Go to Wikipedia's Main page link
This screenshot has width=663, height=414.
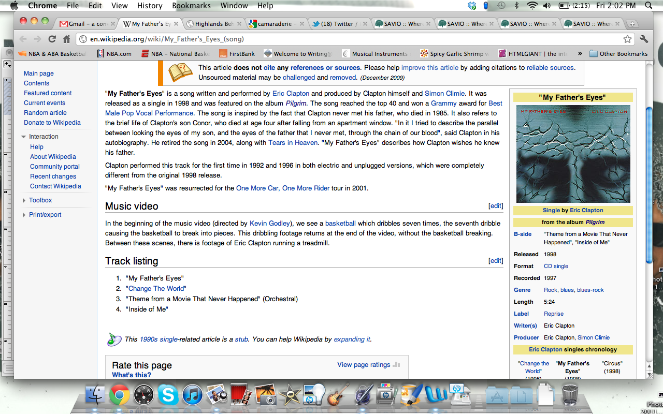[39, 73]
